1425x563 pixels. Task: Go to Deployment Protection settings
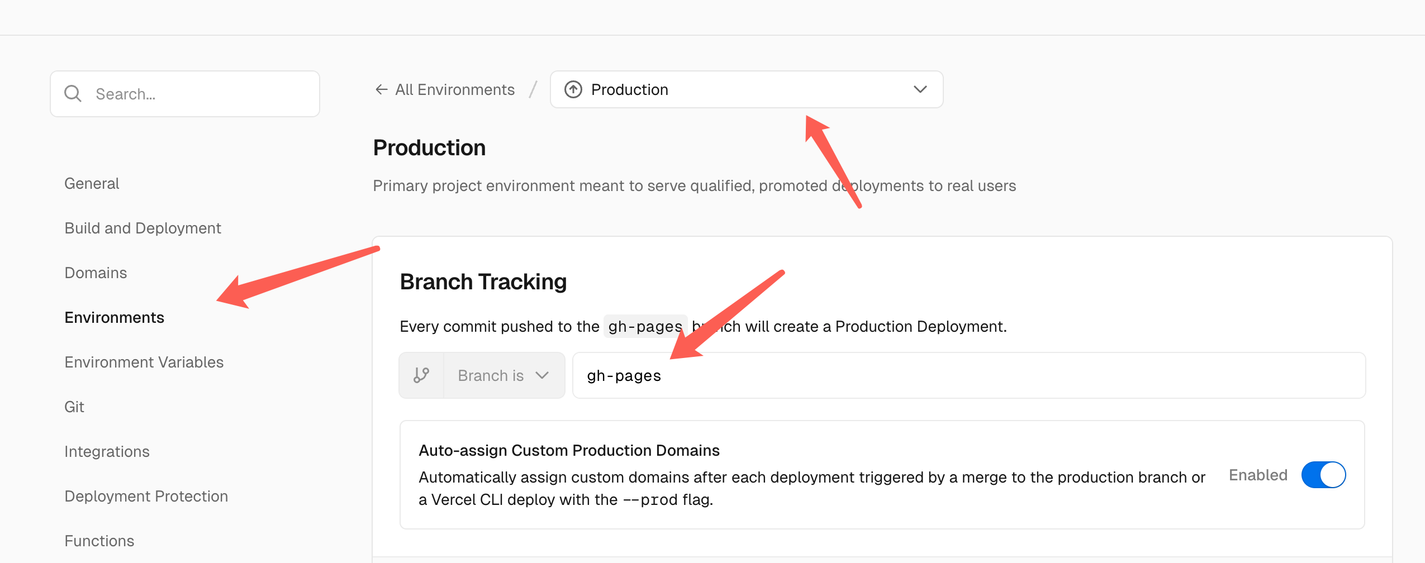click(146, 496)
